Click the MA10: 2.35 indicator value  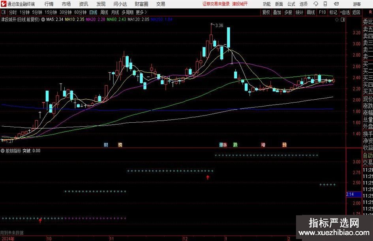tap(75, 19)
